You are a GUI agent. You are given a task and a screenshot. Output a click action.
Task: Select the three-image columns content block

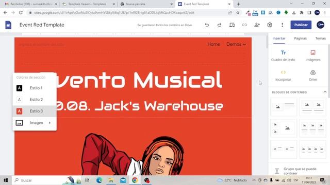point(313,128)
